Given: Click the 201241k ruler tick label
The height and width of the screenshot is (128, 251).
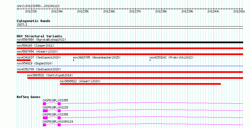Looking at the screenshot, I should (x=239, y=11).
